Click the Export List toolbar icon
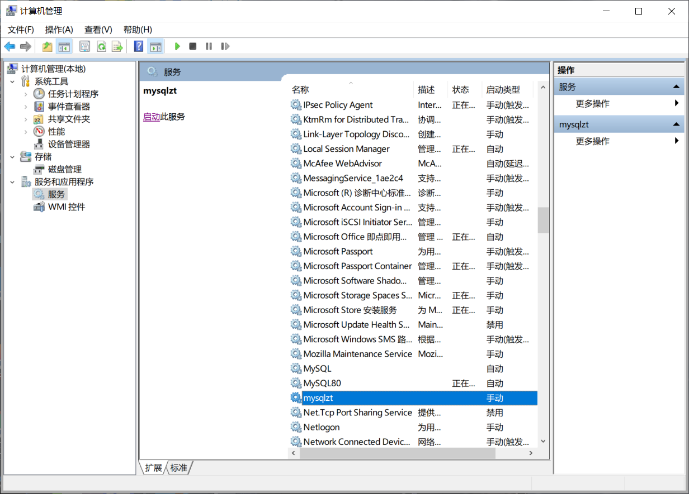689x494 pixels. (x=117, y=46)
